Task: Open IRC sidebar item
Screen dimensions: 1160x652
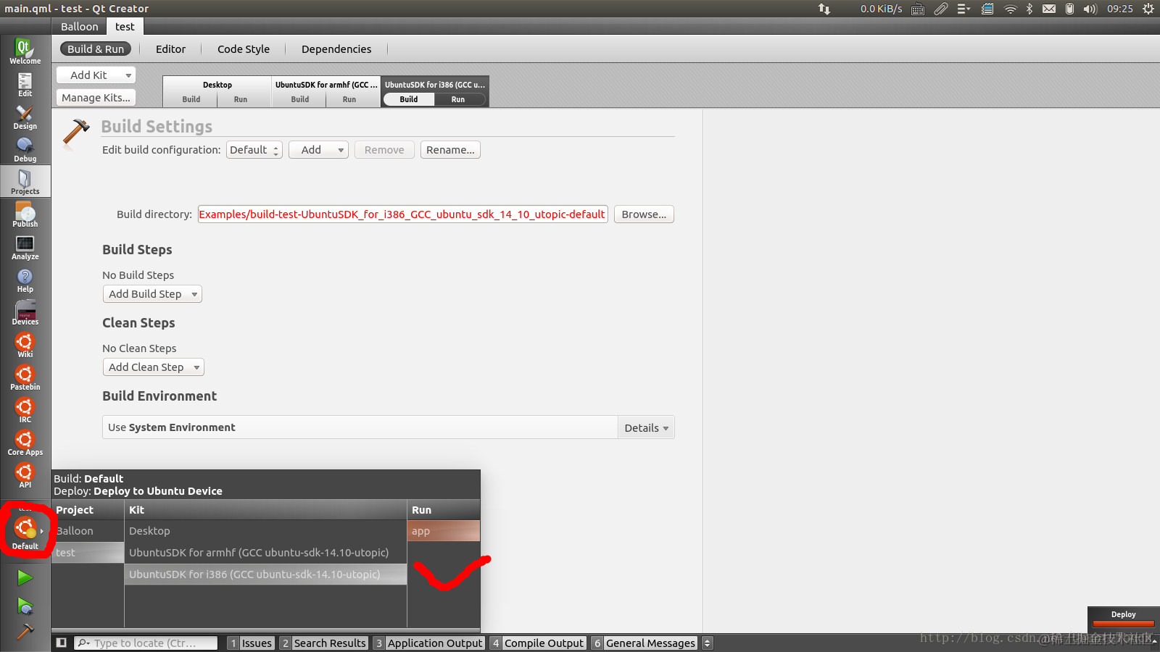Action: click(25, 411)
